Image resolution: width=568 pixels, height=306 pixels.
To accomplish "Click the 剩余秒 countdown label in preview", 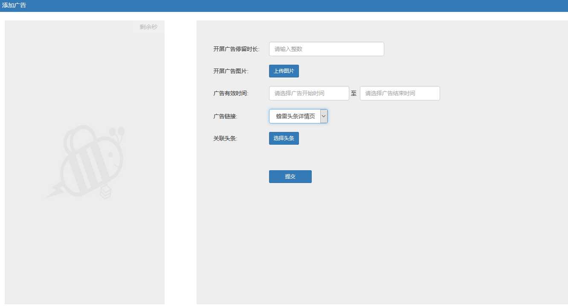I will pyautogui.click(x=148, y=27).
